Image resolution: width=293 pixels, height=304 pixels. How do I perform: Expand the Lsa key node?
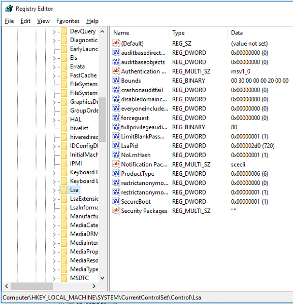click(x=54, y=191)
